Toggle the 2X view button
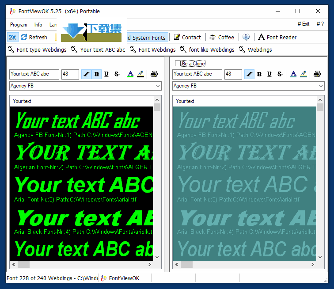Viewport: 334px width, 289px height. pyautogui.click(x=13, y=38)
